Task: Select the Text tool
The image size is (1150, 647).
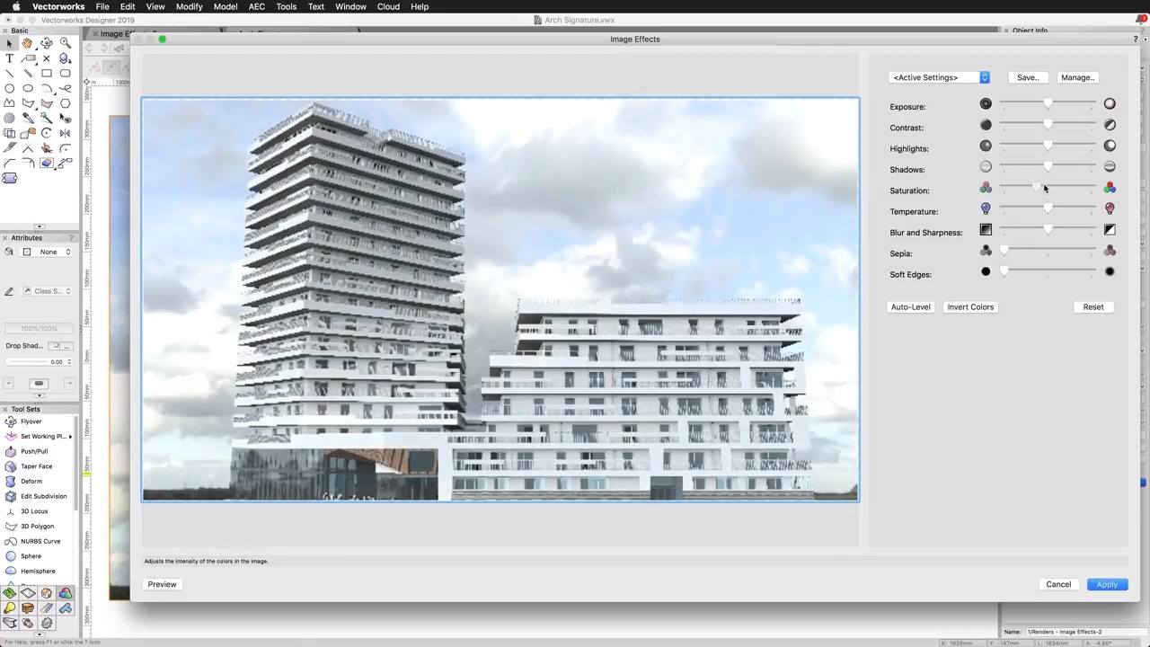Action: click(x=10, y=58)
